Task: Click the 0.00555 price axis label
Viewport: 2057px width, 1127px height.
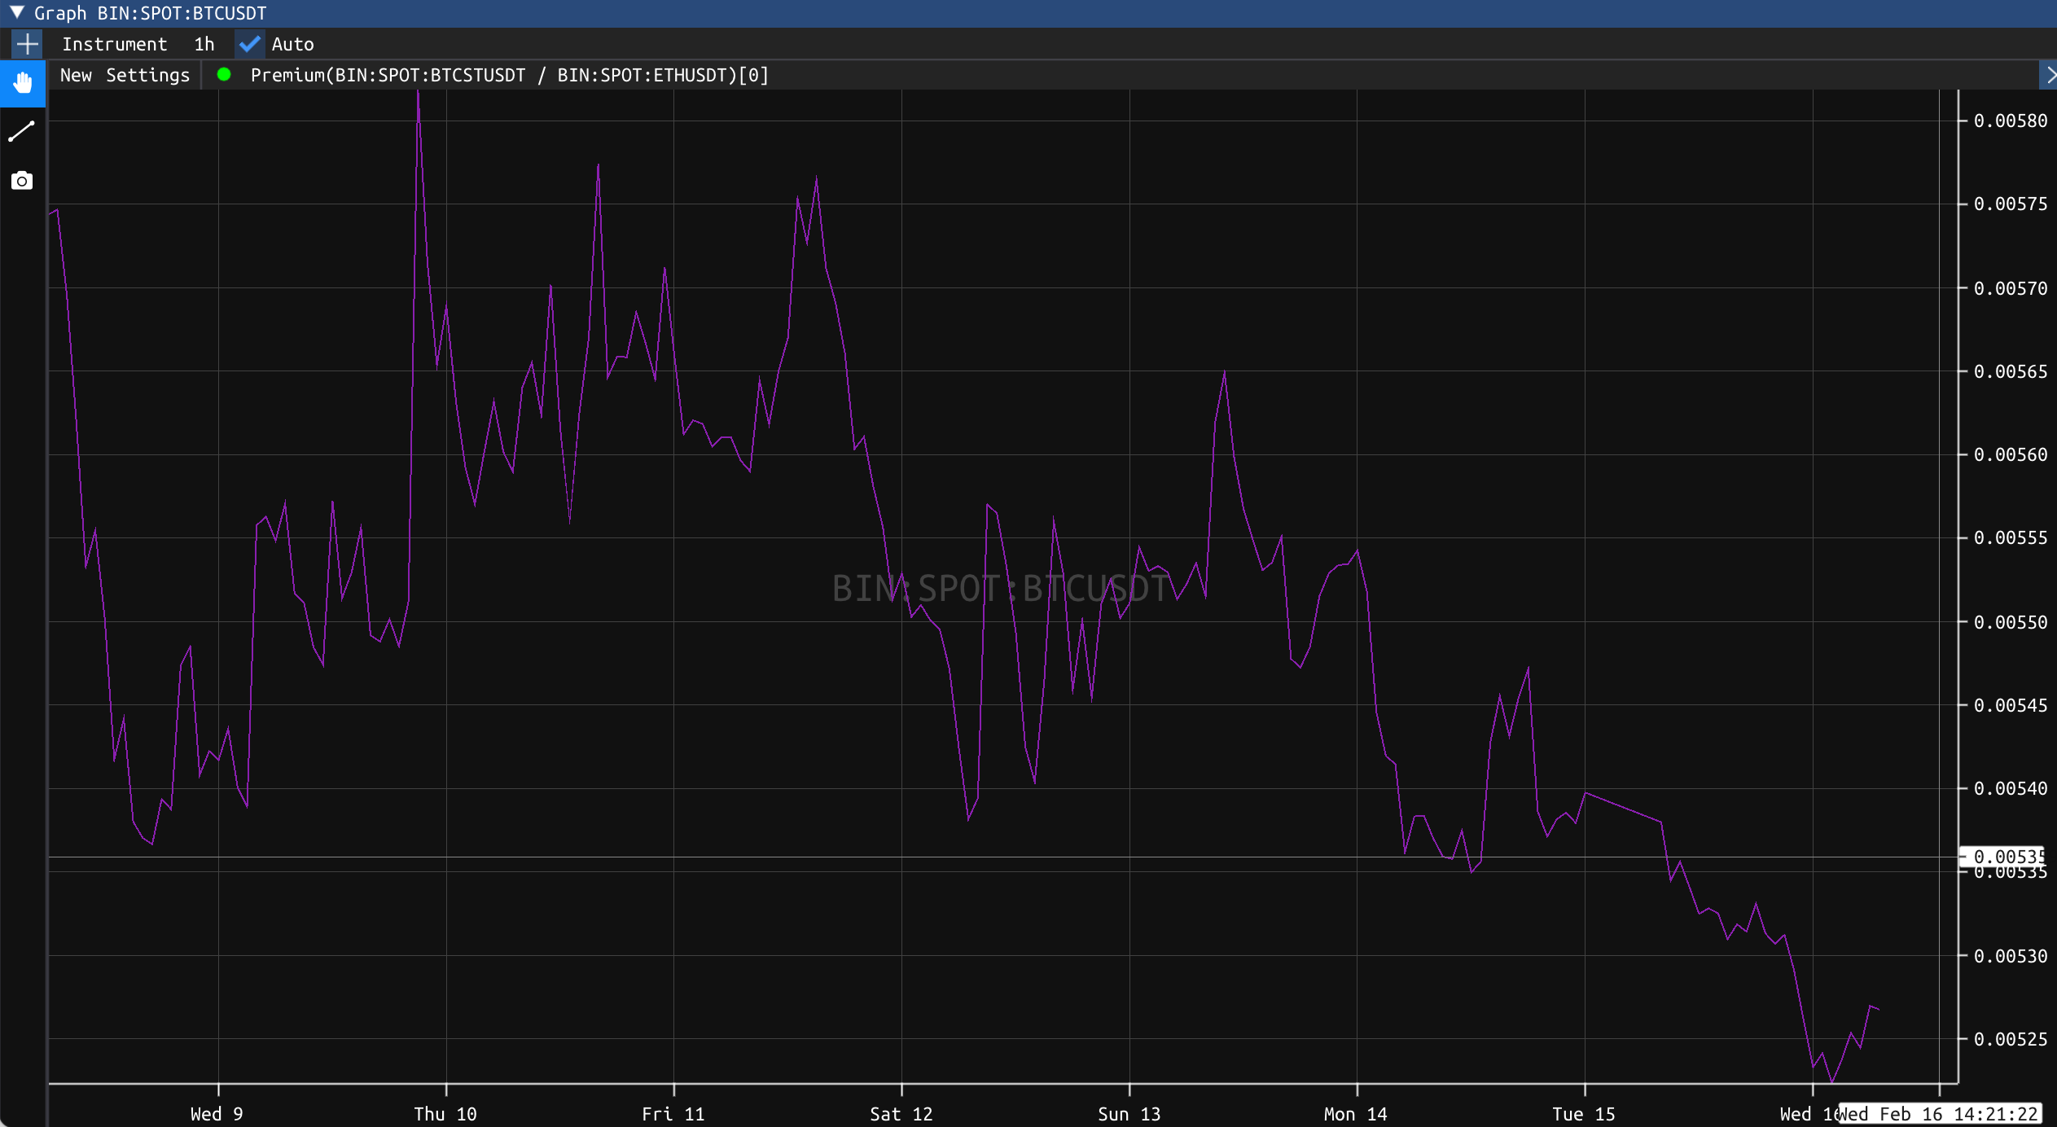Action: click(x=2010, y=537)
